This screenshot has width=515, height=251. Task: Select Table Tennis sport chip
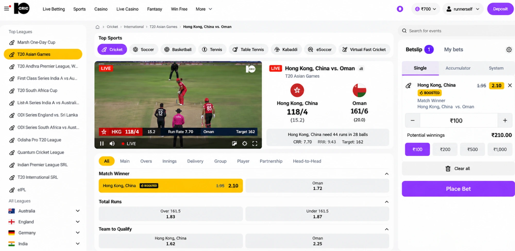(248, 49)
